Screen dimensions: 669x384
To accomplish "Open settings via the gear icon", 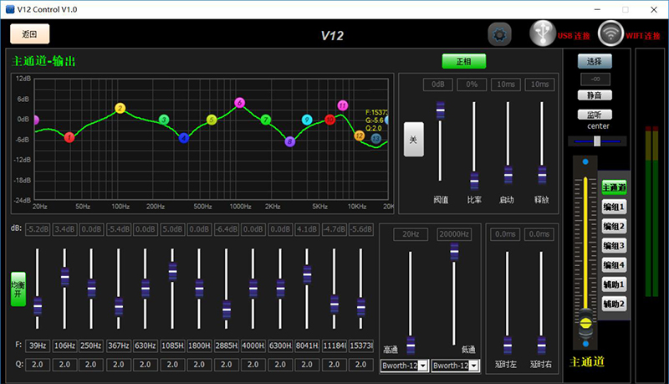I will pyautogui.click(x=500, y=34).
